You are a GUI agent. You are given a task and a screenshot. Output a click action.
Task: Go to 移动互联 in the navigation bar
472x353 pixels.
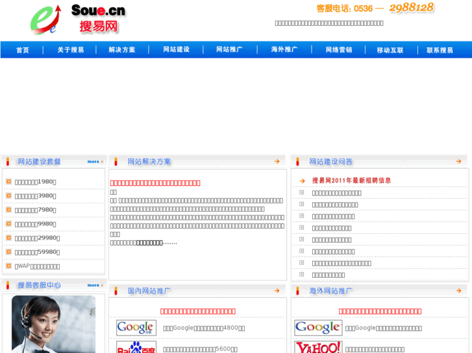click(390, 50)
